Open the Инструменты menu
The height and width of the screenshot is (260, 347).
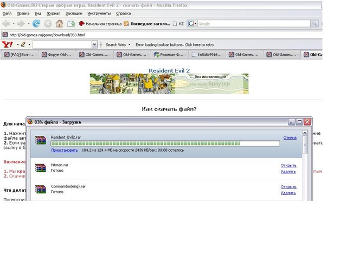pyautogui.click(x=99, y=13)
